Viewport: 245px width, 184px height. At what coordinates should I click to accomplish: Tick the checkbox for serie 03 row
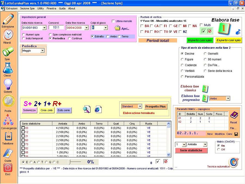point(23,128)
